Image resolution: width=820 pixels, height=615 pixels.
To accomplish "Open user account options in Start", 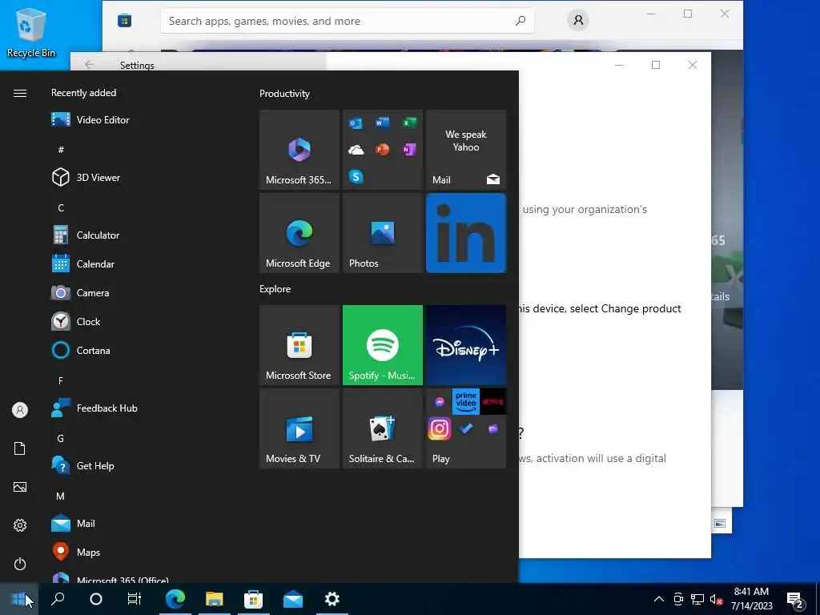I will pyautogui.click(x=20, y=410).
